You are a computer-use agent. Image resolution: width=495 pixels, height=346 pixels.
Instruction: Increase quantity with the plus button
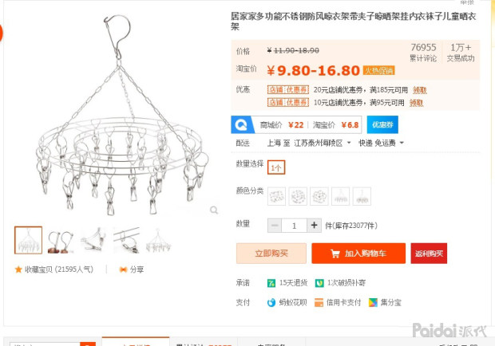[x=314, y=226]
